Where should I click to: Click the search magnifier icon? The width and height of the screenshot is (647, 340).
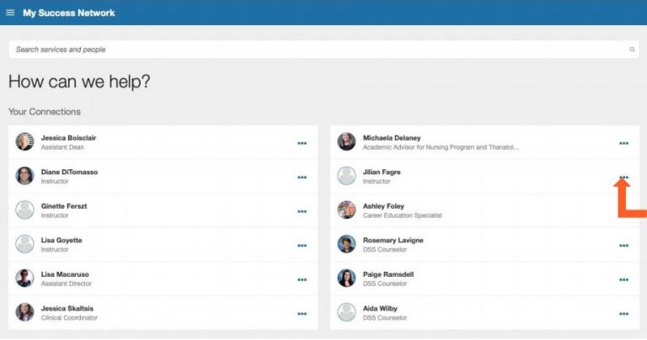(x=632, y=50)
